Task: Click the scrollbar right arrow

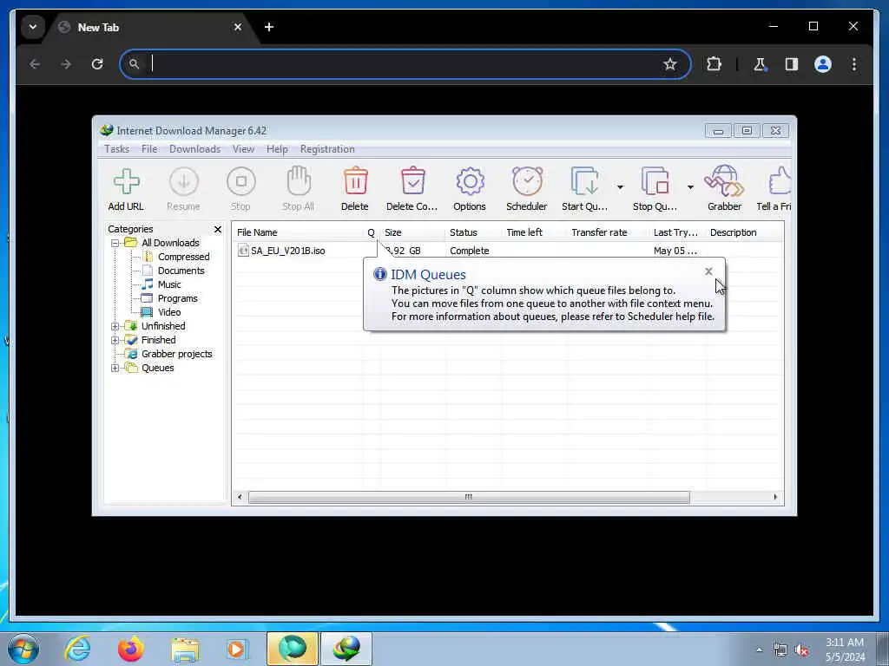Action: tap(775, 497)
